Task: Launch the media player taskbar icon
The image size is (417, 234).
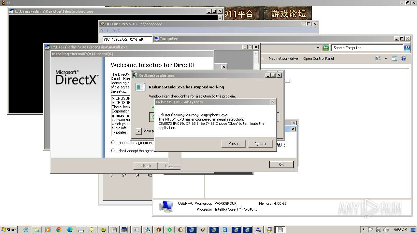Action: click(48, 230)
